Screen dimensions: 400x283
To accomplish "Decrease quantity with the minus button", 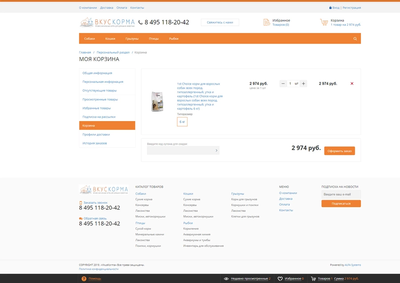I will click(x=283, y=84).
